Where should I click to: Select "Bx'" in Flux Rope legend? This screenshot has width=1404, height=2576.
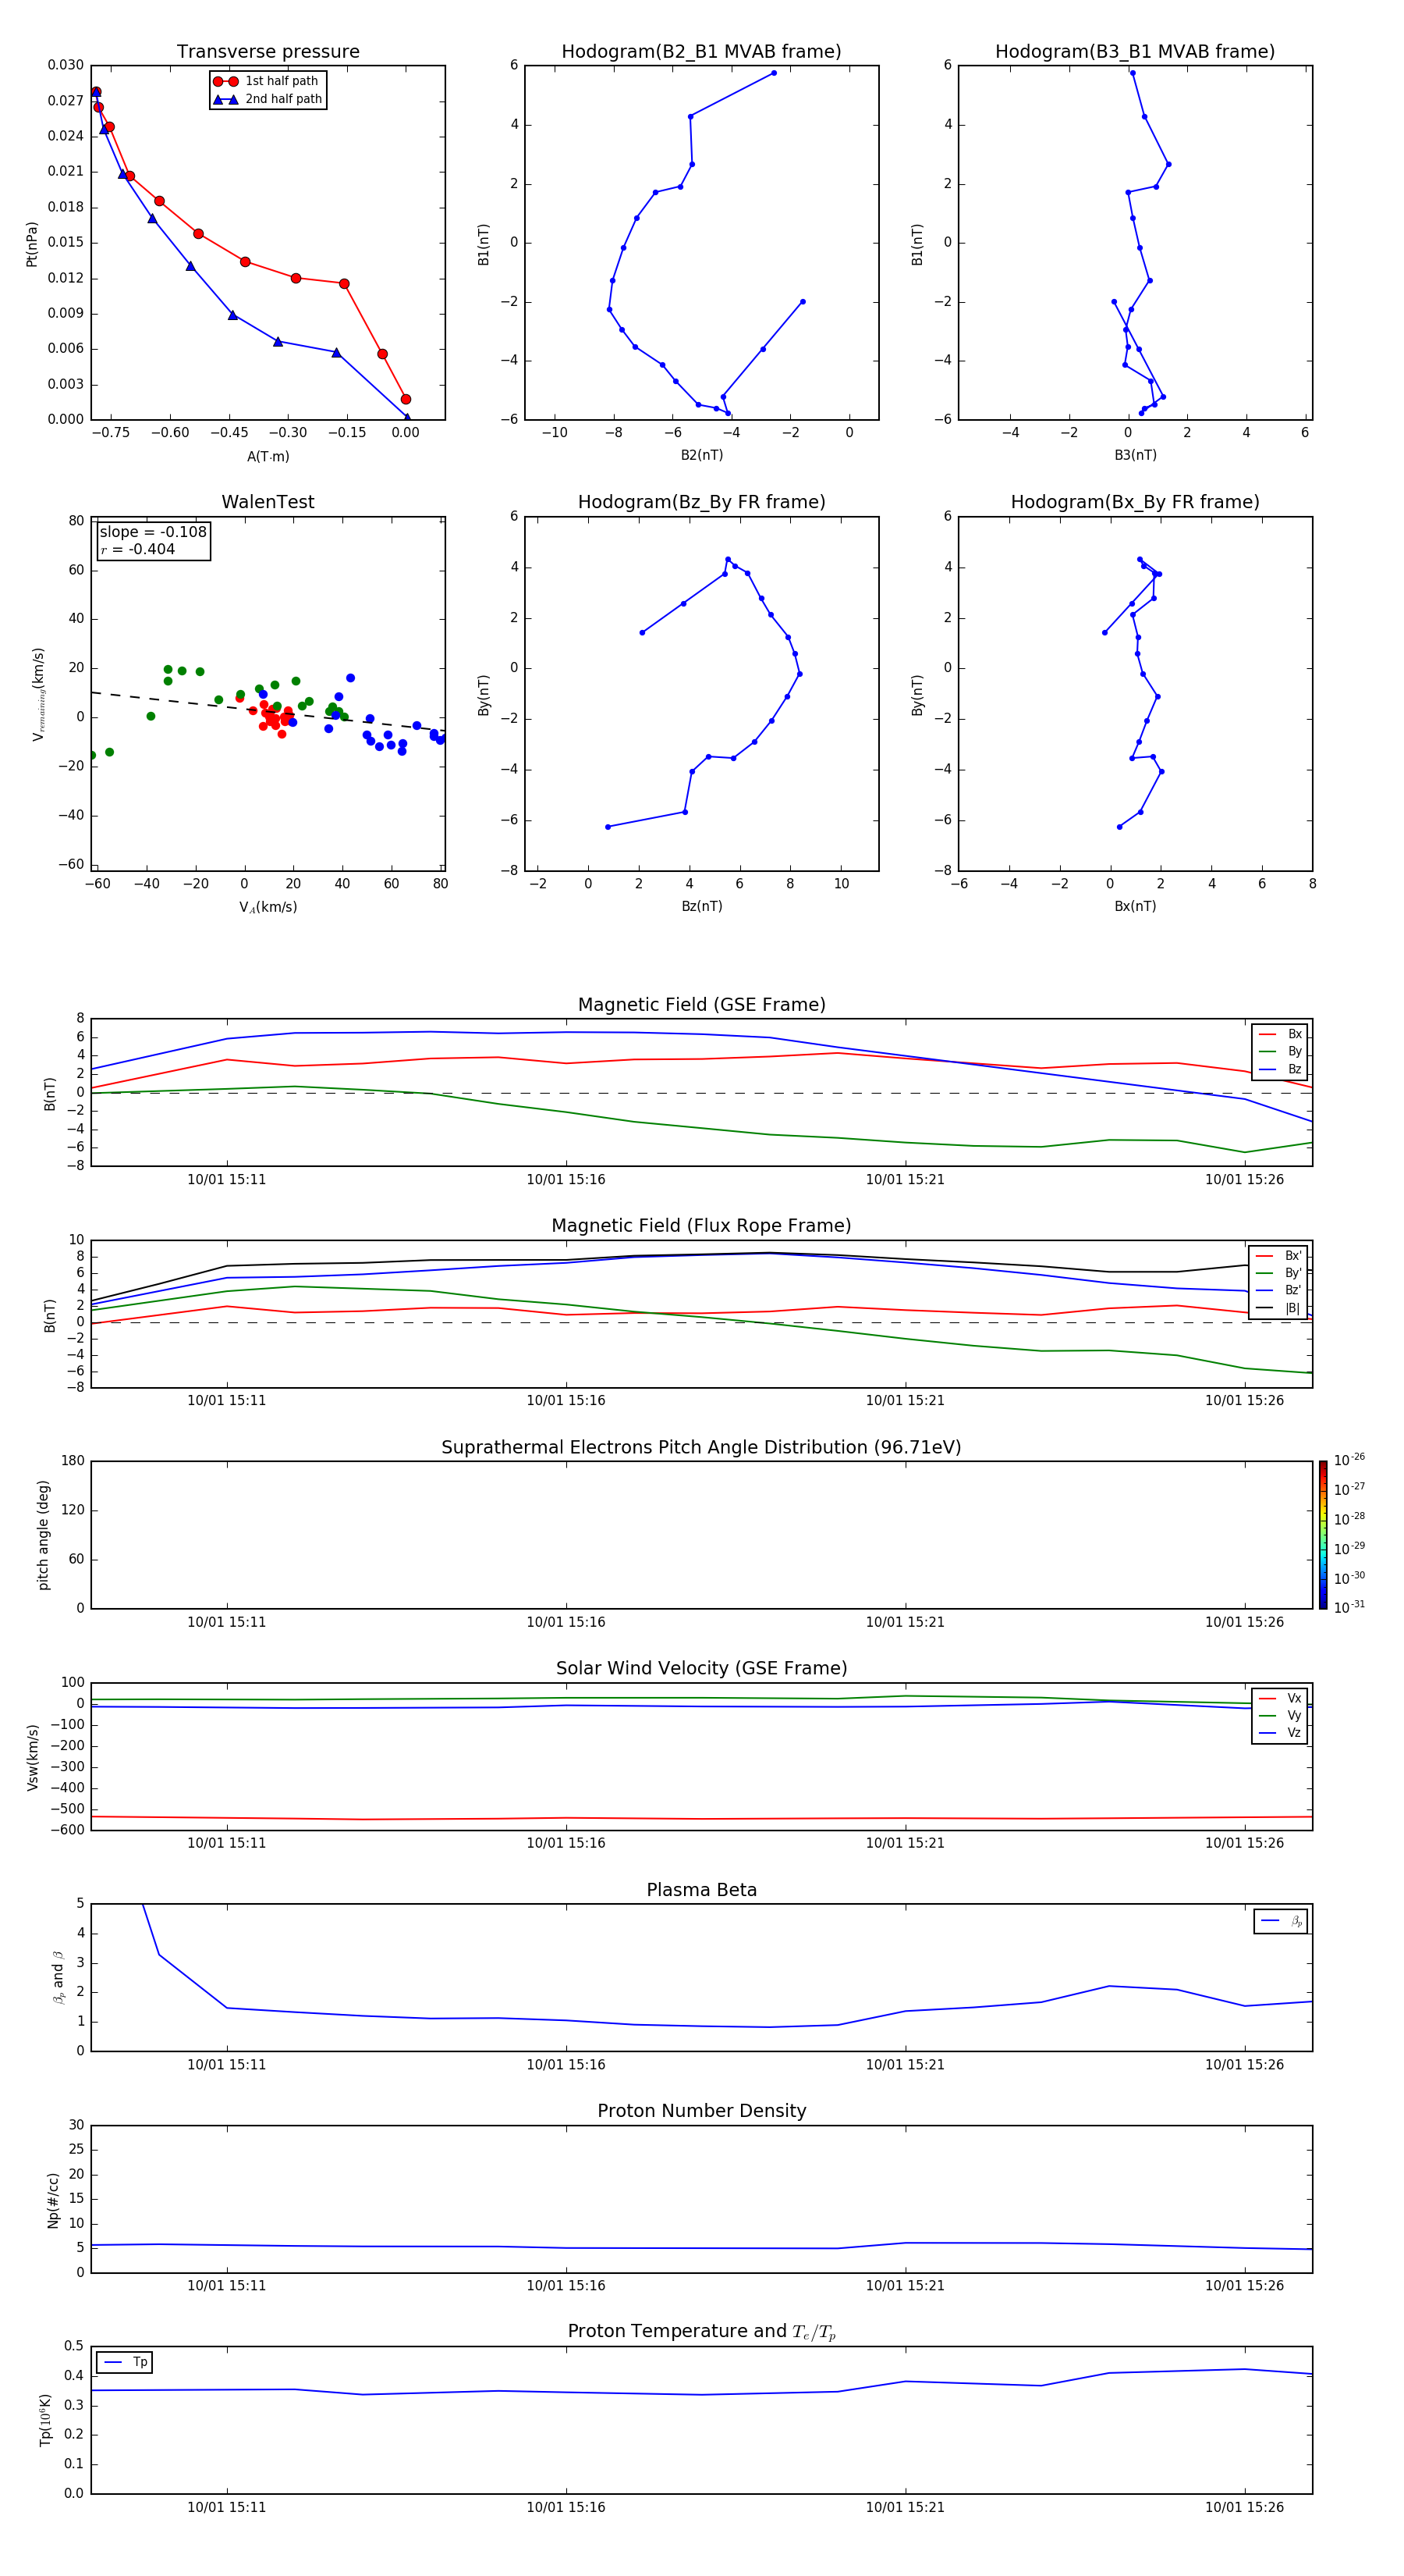point(1279,1256)
